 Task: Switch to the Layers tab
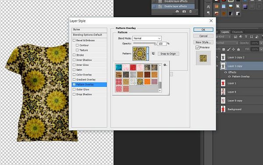tap(225, 32)
